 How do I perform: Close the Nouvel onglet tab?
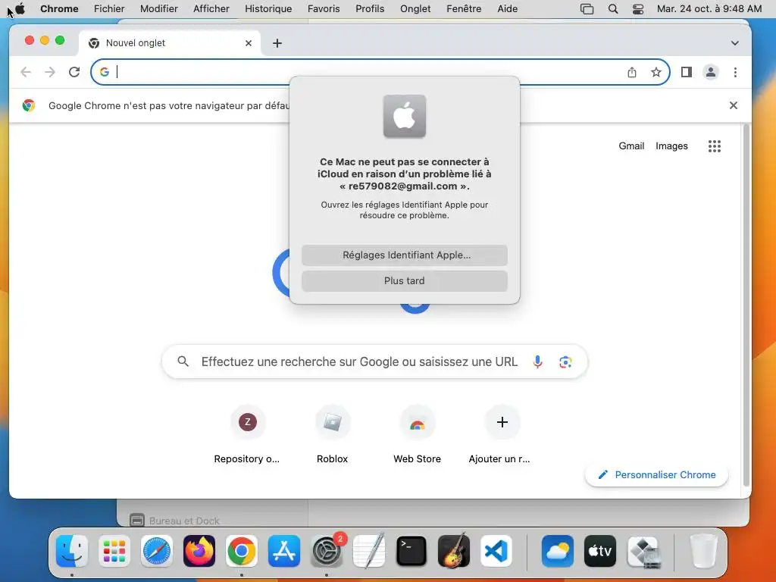tap(249, 43)
